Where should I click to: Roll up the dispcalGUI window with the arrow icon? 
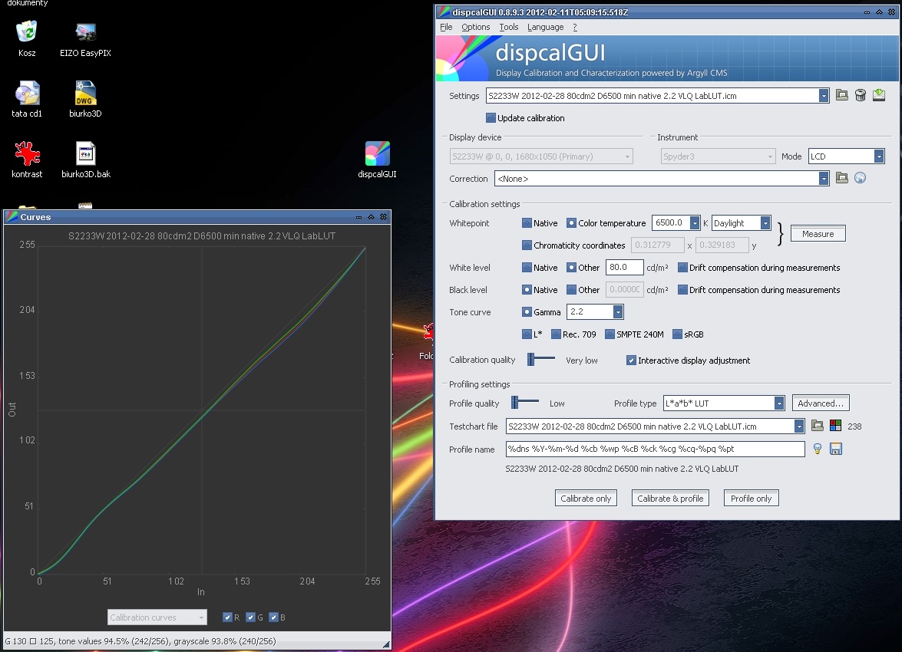coord(880,12)
